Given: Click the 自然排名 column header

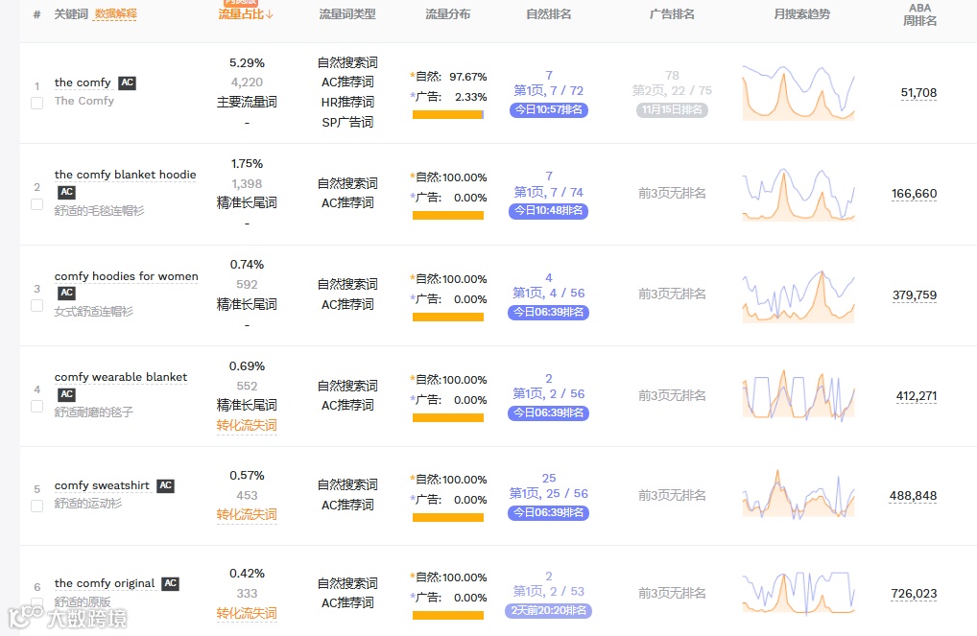Looking at the screenshot, I should (x=548, y=14).
